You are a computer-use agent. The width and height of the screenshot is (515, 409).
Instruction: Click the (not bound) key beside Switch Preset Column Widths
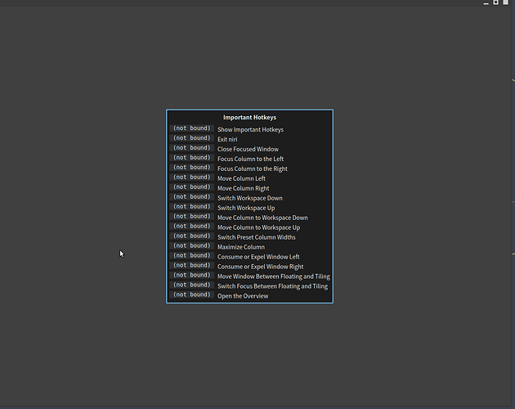click(x=192, y=236)
